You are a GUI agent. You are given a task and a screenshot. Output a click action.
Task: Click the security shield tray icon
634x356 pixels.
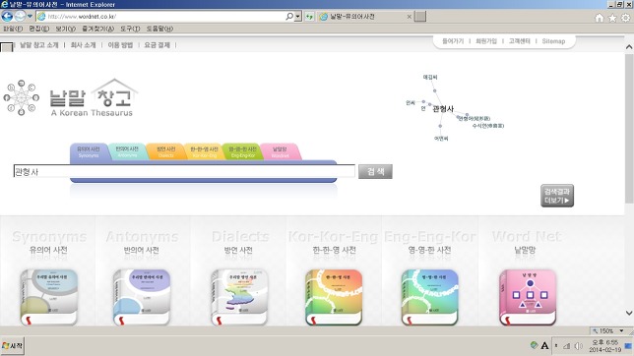click(x=534, y=345)
